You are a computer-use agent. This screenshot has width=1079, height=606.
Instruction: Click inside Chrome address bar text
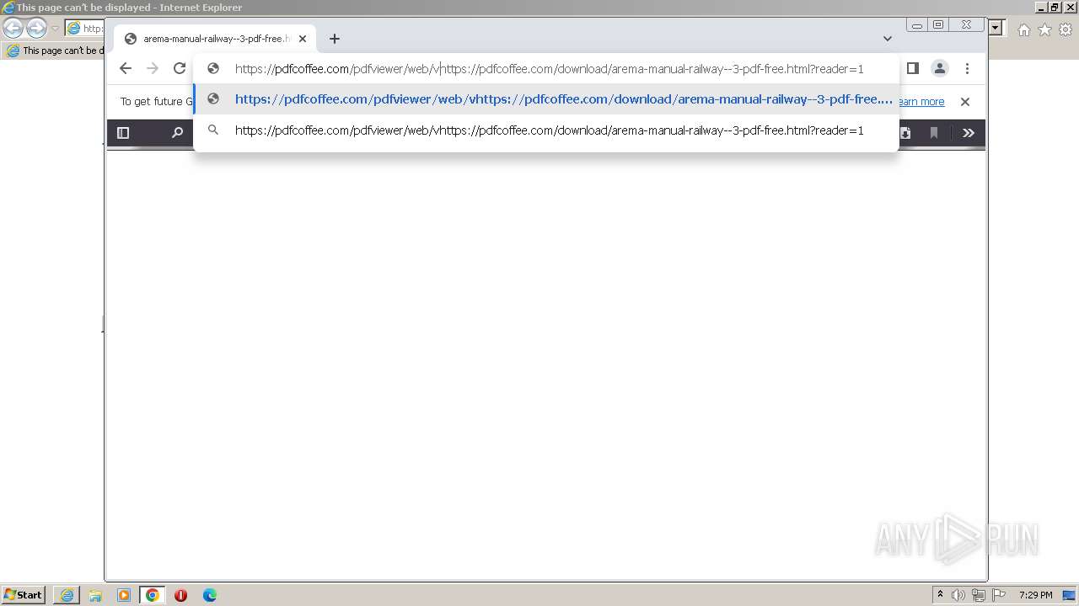click(549, 69)
